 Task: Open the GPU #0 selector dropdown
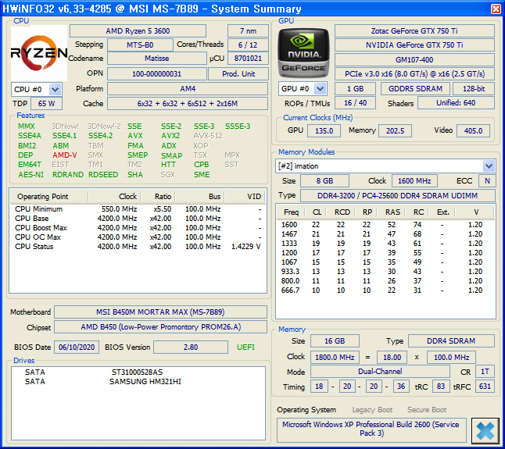coord(321,89)
